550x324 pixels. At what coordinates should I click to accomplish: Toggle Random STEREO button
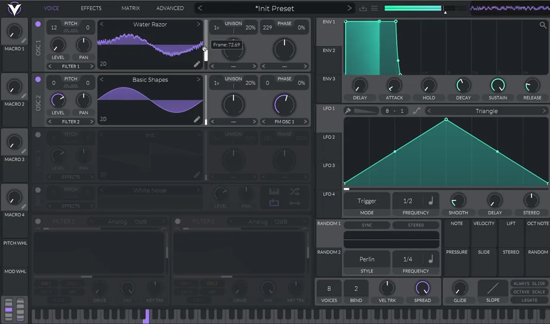(x=416, y=225)
